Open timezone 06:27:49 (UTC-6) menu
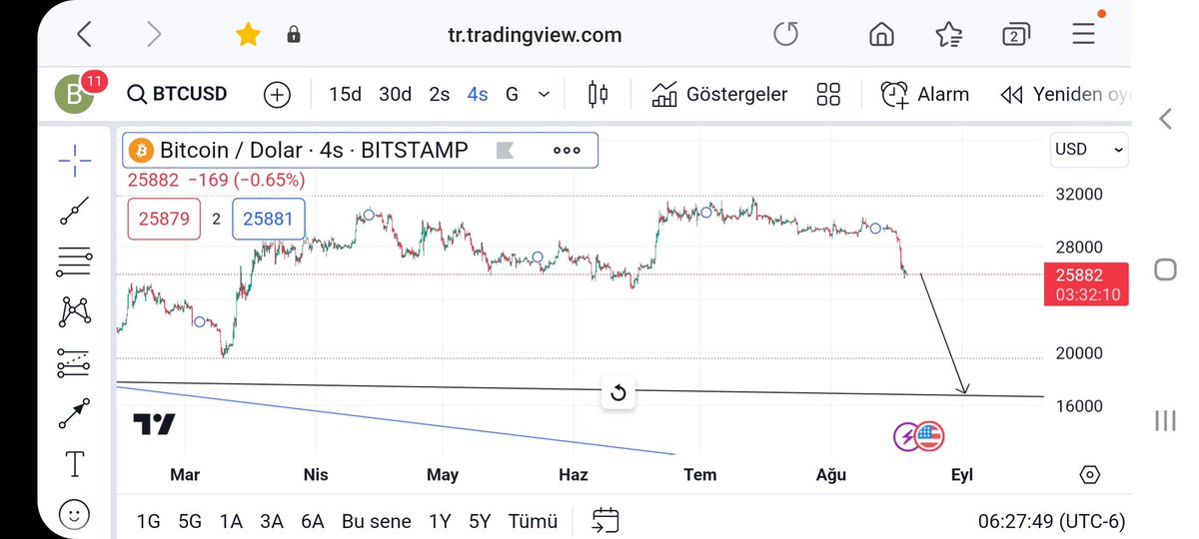The image size is (1199, 539). tap(1052, 521)
